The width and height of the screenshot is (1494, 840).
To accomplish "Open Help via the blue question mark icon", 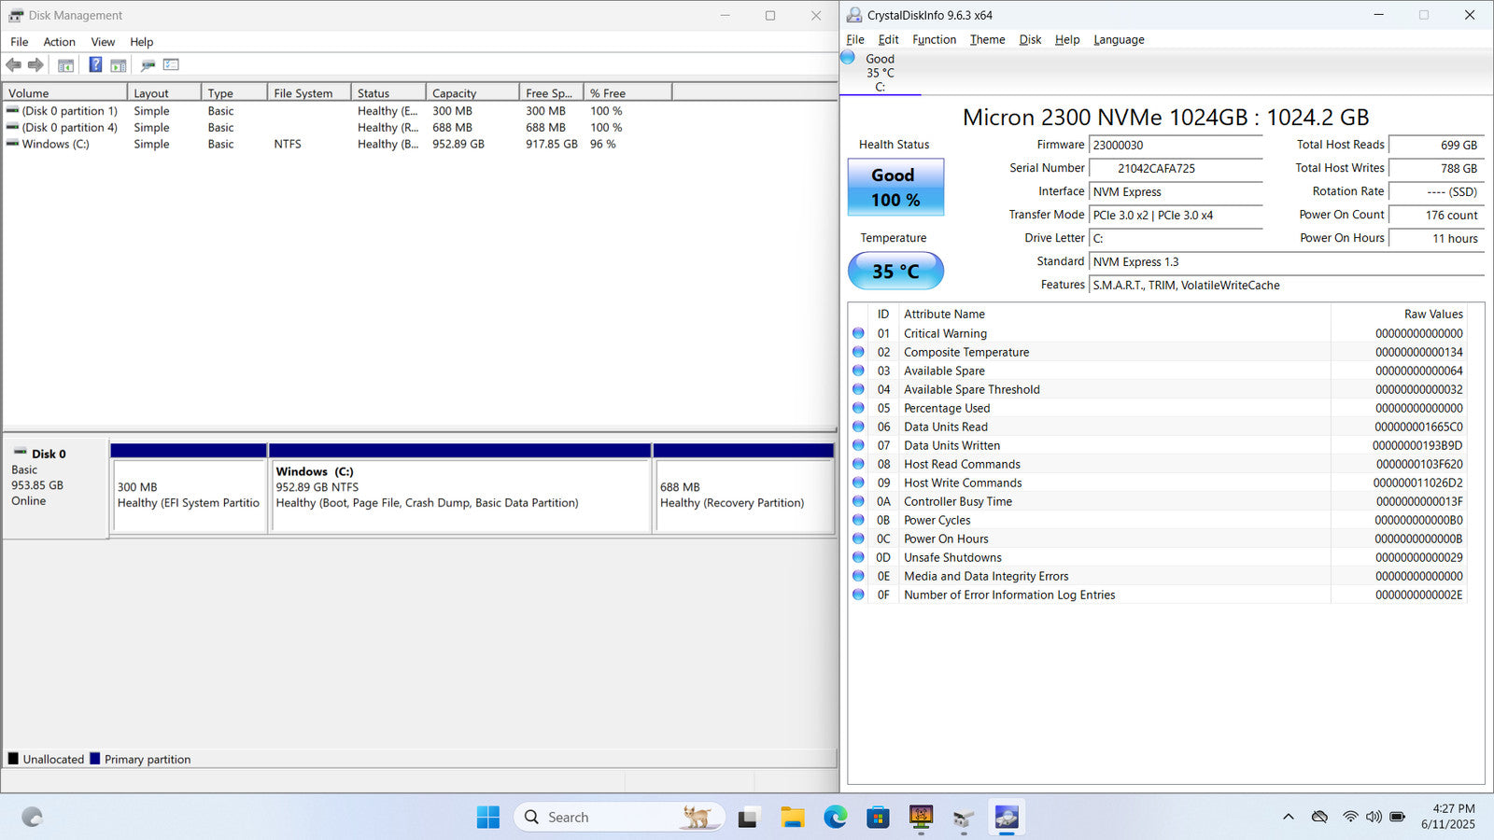I will tap(95, 65).
